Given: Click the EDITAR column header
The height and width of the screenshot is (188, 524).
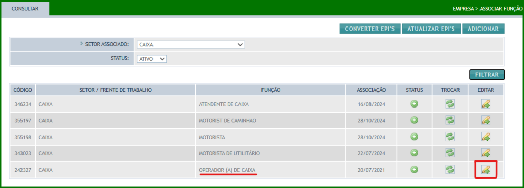Looking at the screenshot, I should click(486, 90).
